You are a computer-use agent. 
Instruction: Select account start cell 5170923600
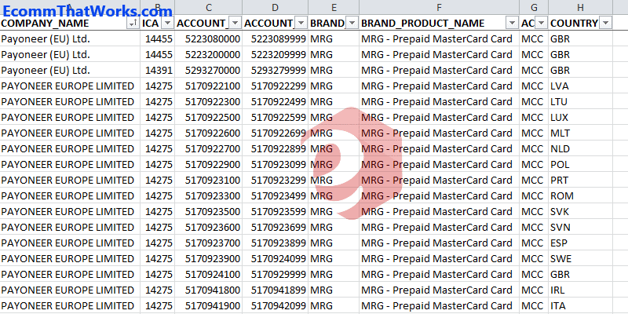pyautogui.click(x=209, y=227)
